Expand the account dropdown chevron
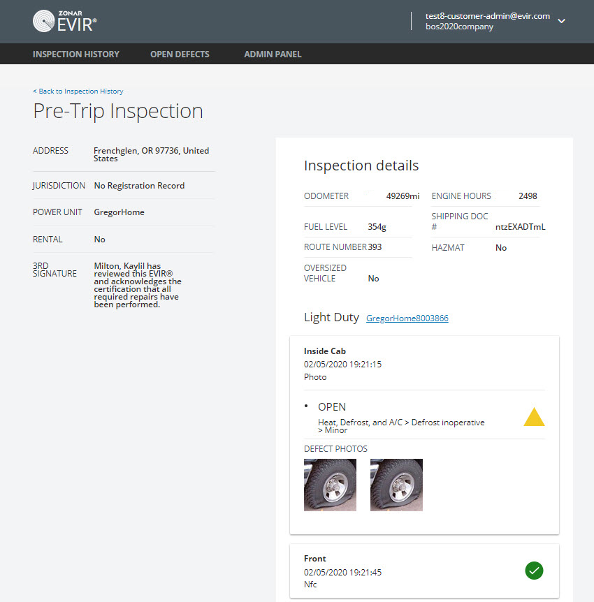Viewport: 594px width, 602px height. (x=561, y=21)
